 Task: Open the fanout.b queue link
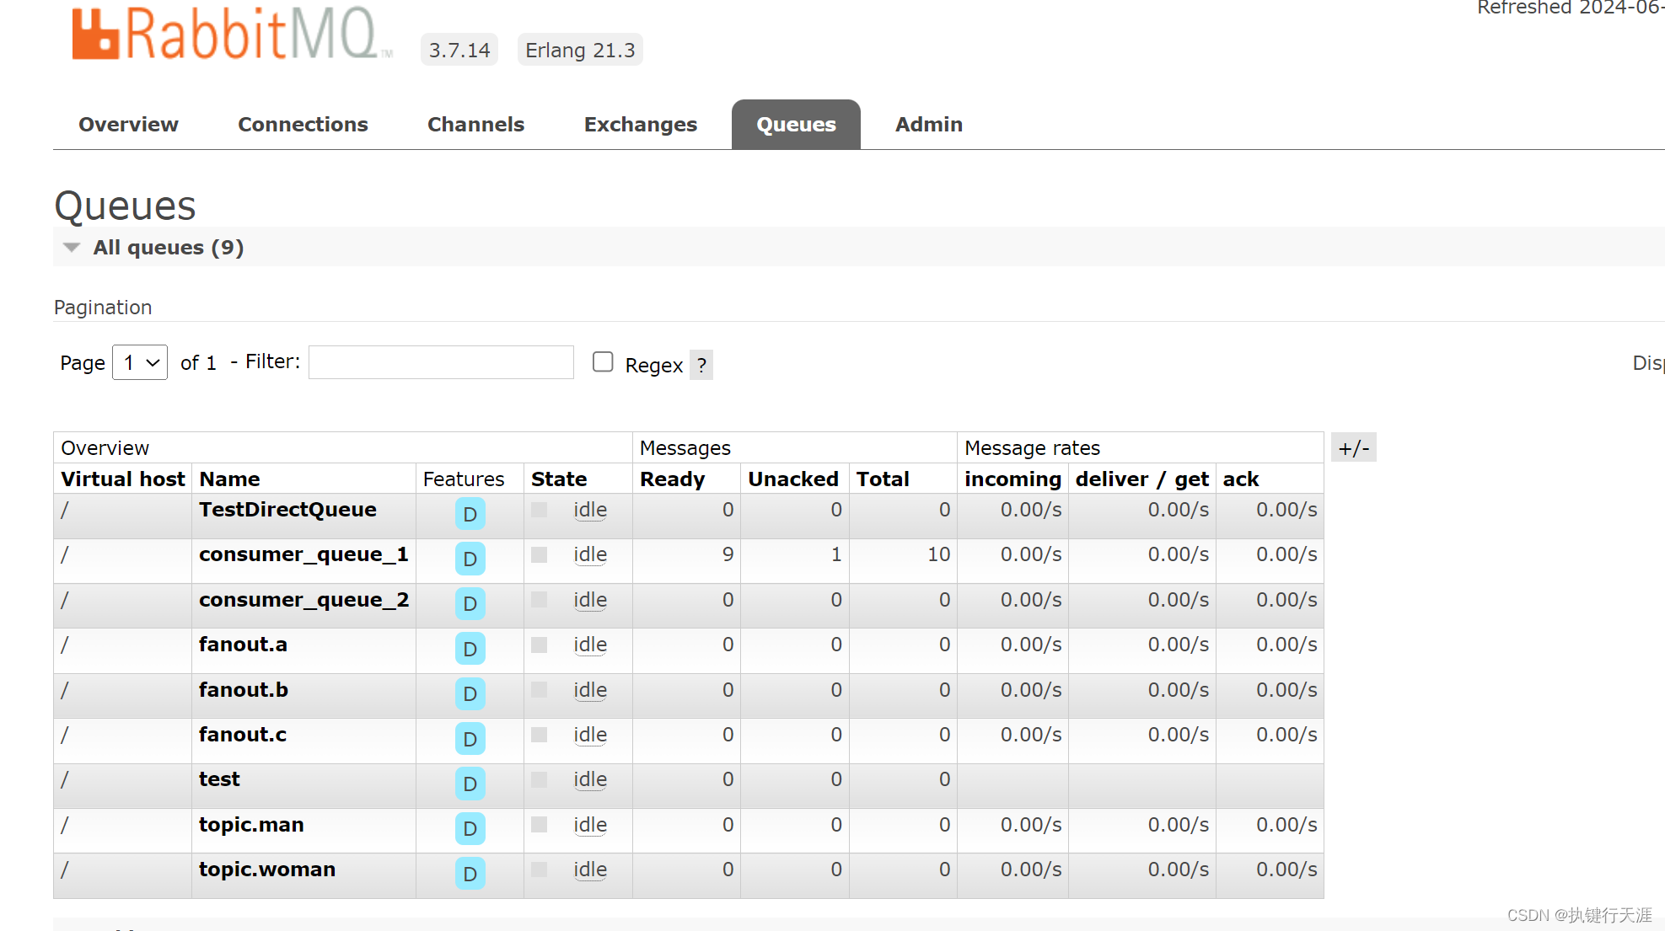coord(244,690)
